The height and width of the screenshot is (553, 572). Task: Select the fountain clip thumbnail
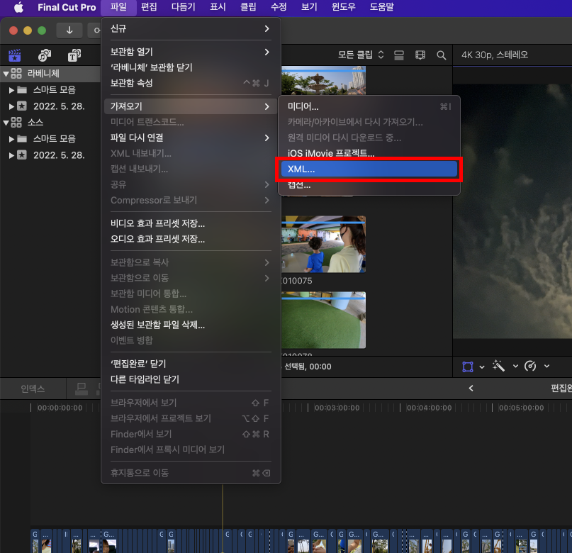323,80
